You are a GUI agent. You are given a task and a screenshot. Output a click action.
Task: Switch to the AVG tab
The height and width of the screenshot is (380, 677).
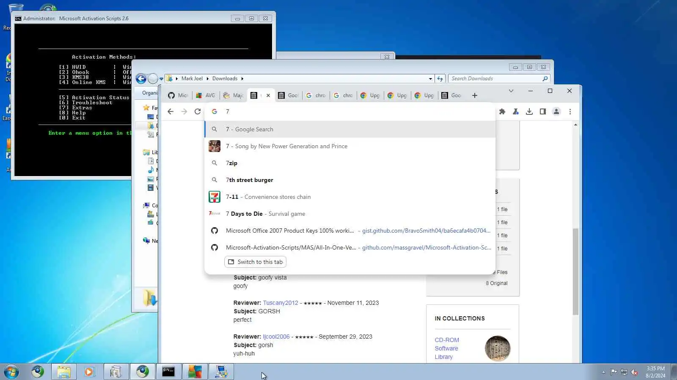[x=205, y=95]
